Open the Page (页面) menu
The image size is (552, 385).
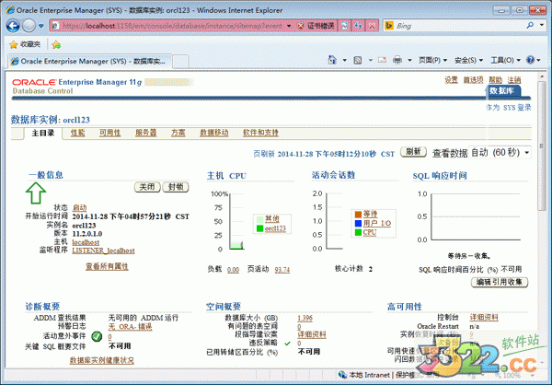[432, 60]
